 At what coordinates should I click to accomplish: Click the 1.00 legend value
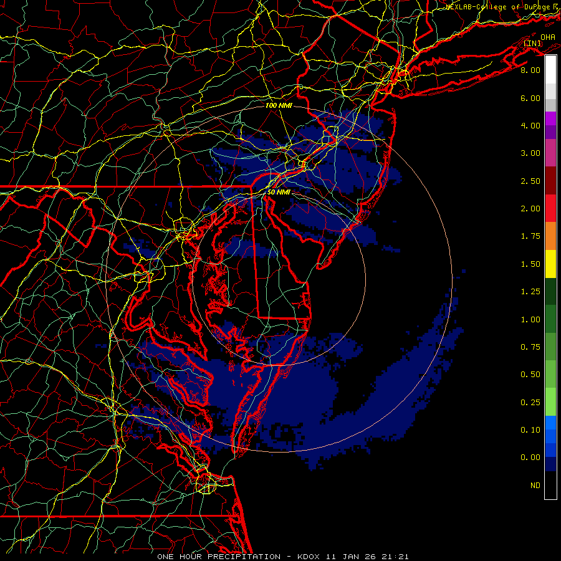(530, 320)
